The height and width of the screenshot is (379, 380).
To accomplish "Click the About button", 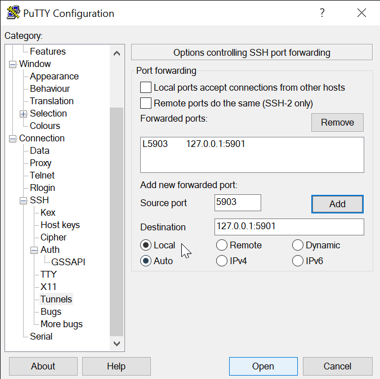I will 43,366.
